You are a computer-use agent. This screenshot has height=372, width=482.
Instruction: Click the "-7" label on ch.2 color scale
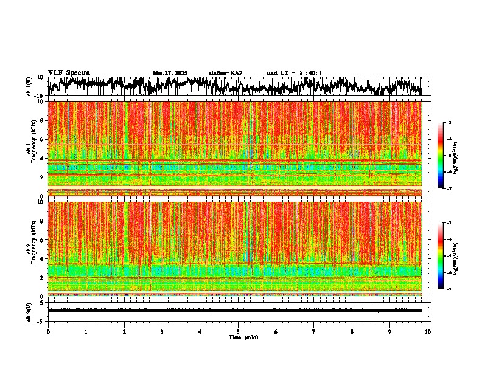(449, 289)
